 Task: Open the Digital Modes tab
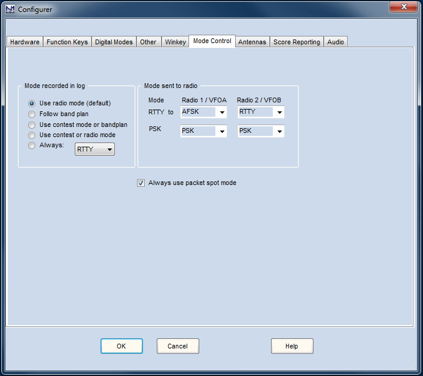pyautogui.click(x=114, y=42)
